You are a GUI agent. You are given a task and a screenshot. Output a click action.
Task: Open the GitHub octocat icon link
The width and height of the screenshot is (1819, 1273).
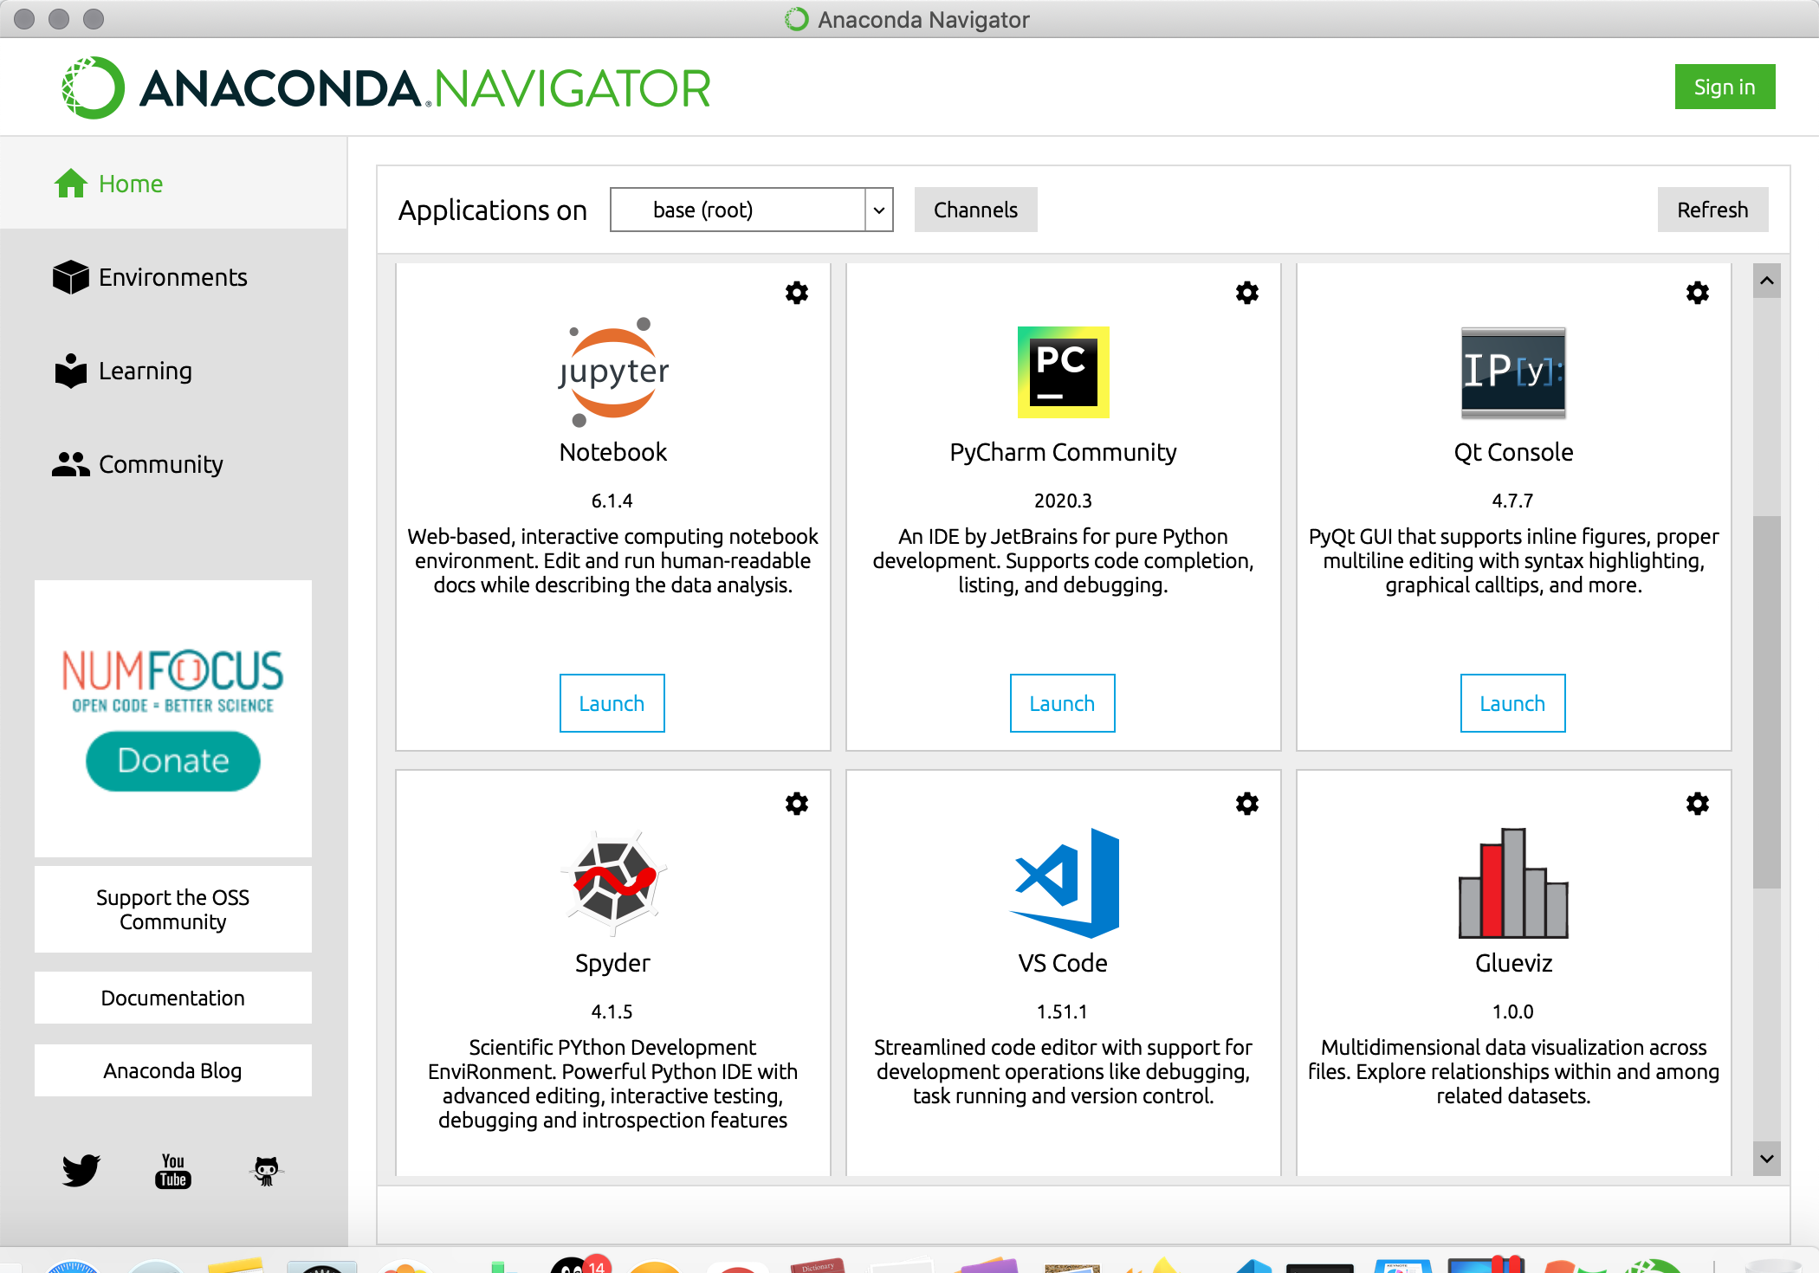coord(266,1171)
